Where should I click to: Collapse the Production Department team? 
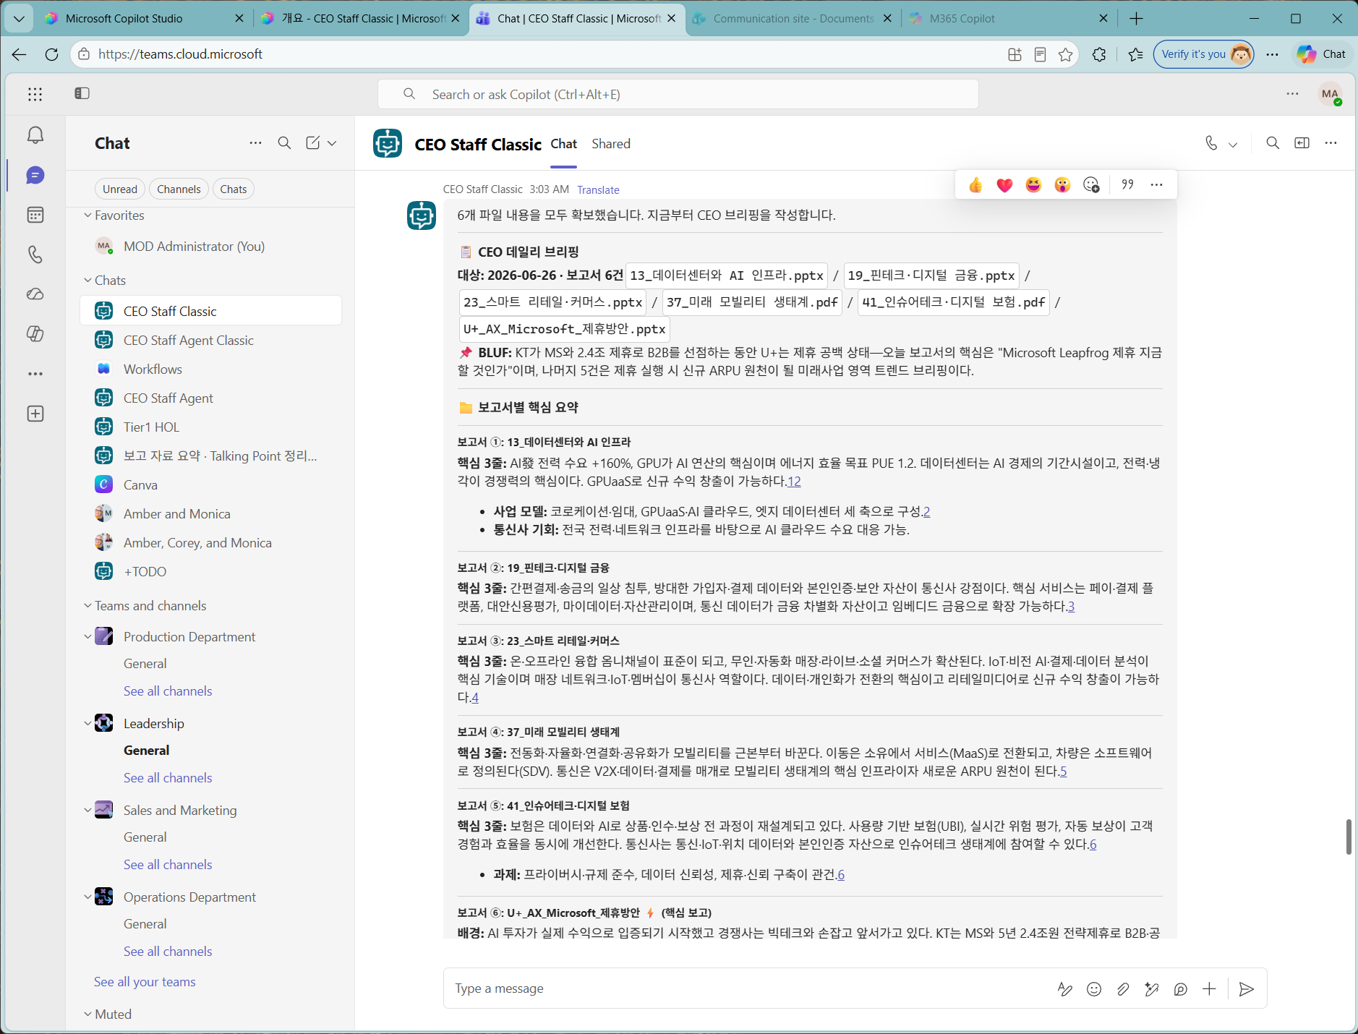coord(87,637)
